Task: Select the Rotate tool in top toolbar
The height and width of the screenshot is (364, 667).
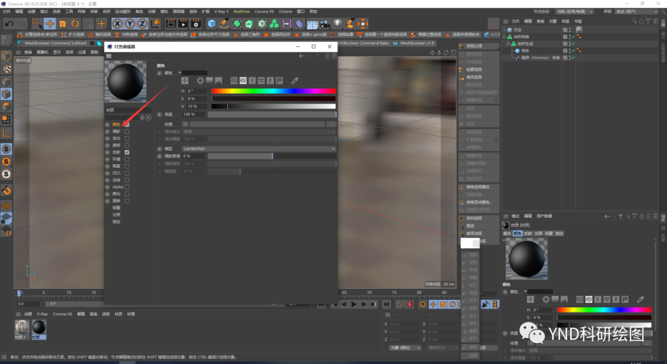Action: [x=75, y=24]
